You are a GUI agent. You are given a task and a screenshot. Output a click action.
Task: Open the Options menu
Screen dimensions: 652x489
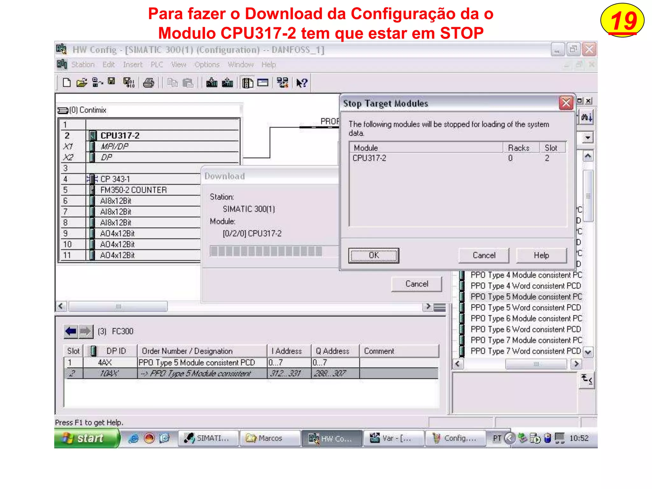pyautogui.click(x=207, y=65)
